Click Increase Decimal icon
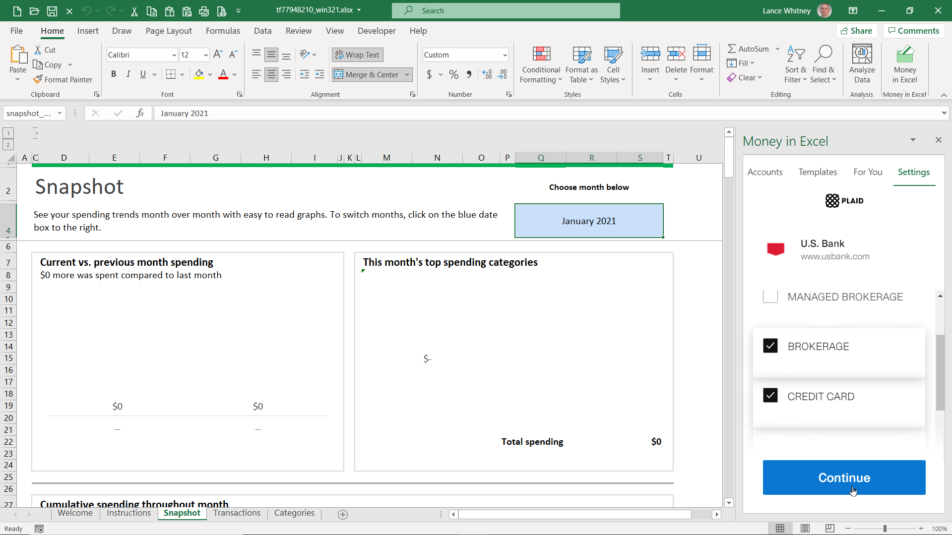Screen dimensions: 952x535 487,74
